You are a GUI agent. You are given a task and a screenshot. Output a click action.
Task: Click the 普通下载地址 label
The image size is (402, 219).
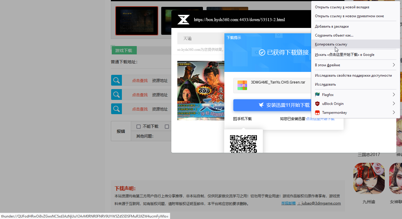[124, 62]
